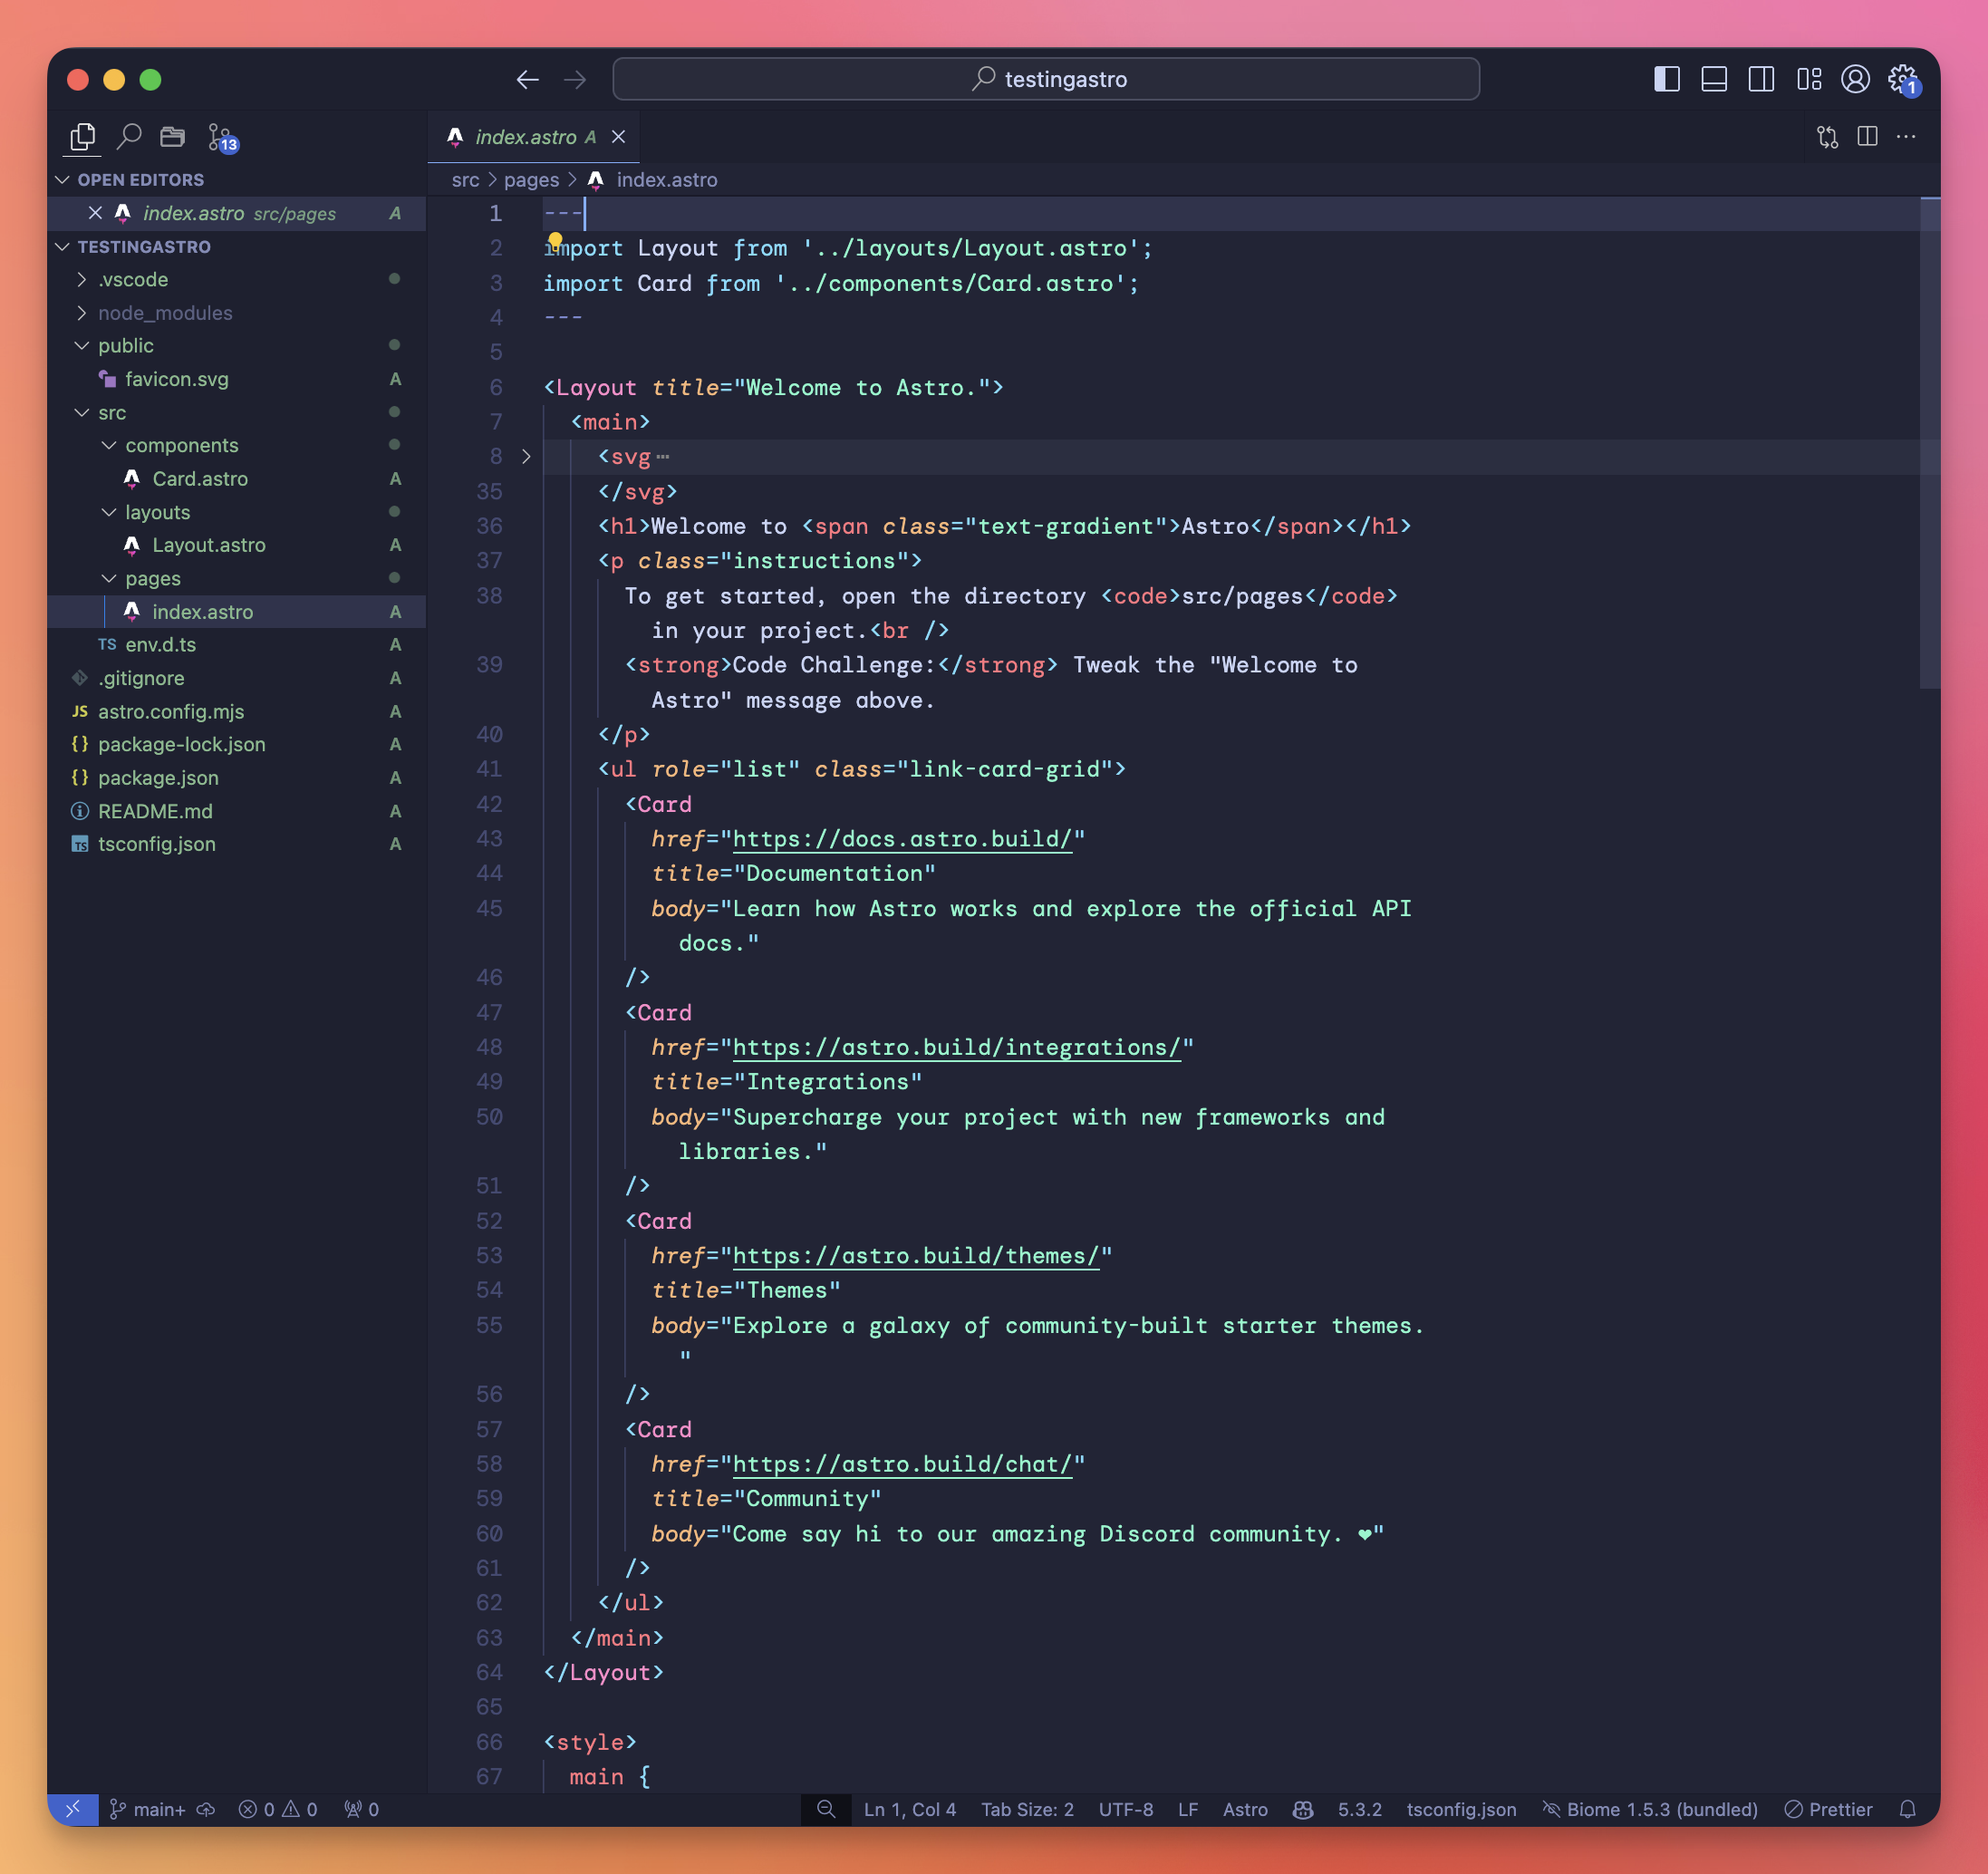Open the Source Control icon with badge 13

221,137
